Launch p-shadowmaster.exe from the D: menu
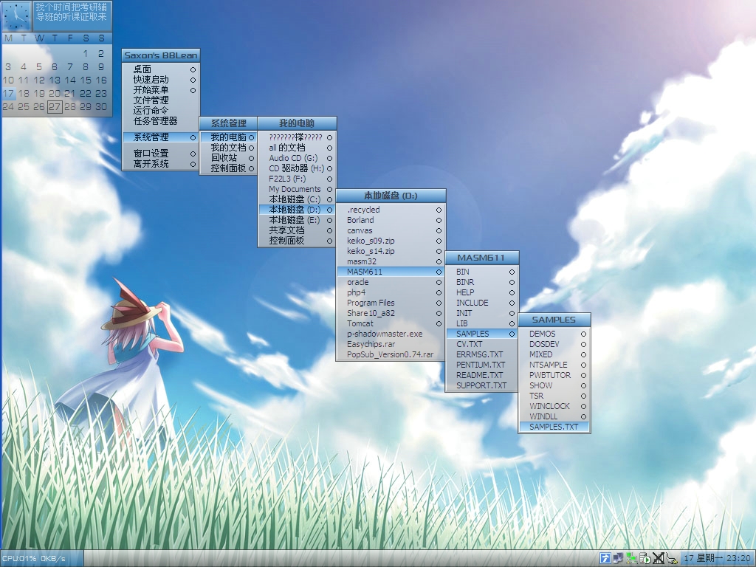Screen dimensions: 756x567 pyautogui.click(x=391, y=334)
